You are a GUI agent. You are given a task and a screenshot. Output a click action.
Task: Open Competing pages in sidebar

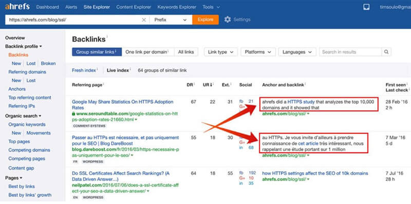27,159
